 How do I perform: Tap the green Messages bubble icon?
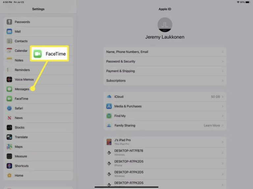point(9,89)
